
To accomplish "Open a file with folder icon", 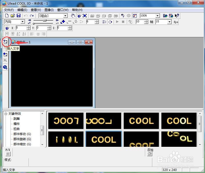I will tap(13, 16).
